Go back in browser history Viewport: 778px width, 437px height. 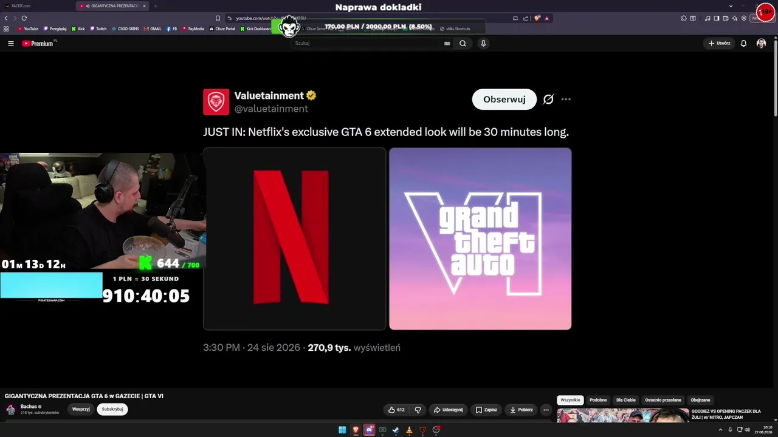point(6,18)
